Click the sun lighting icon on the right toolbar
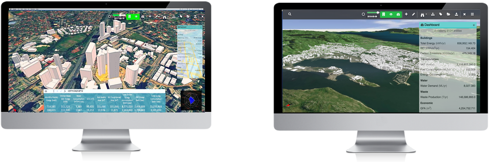 click(363, 14)
